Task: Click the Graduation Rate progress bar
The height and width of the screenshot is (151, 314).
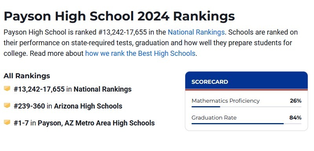Action: point(246,123)
